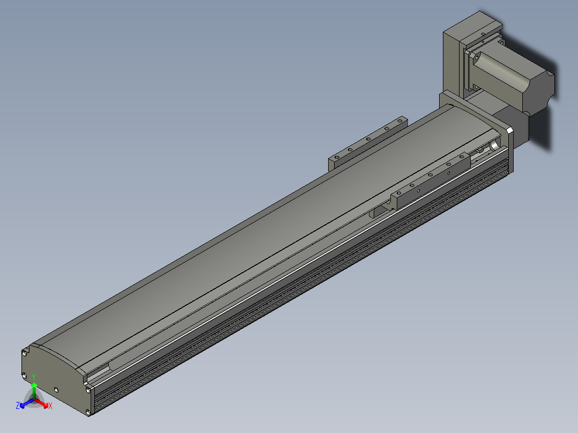Select the center hole on the front end cap

tap(56, 390)
